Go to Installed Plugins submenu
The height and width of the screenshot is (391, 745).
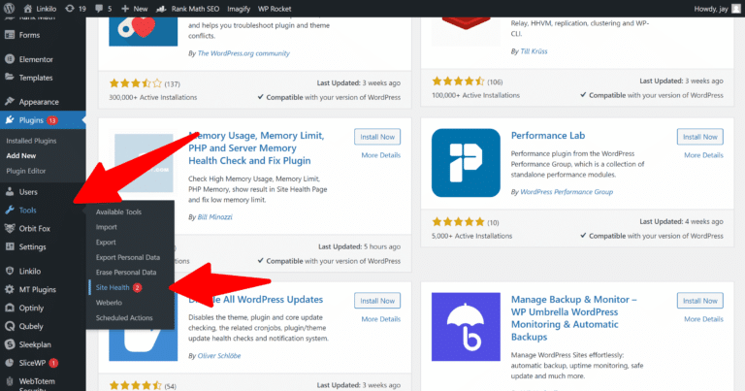[31, 141]
